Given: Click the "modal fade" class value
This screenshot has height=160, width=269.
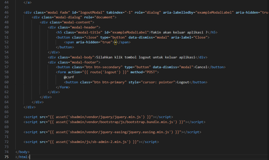Looking at the screenshot, I should (58, 12).
